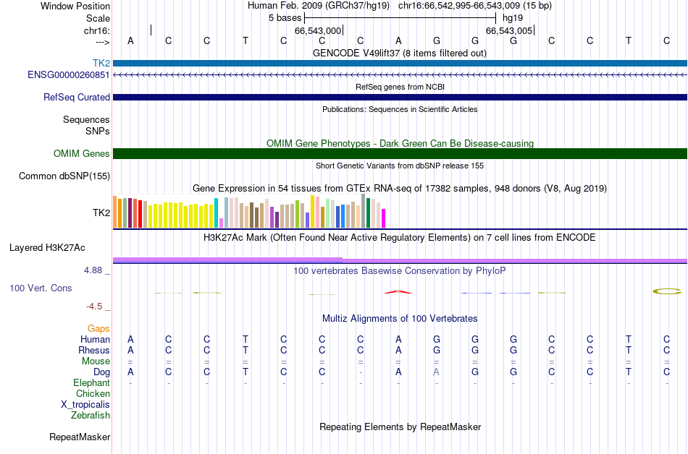Click the -4.5 PhyloP lower limit value
This screenshot has width=688, height=454.
pos(94,307)
